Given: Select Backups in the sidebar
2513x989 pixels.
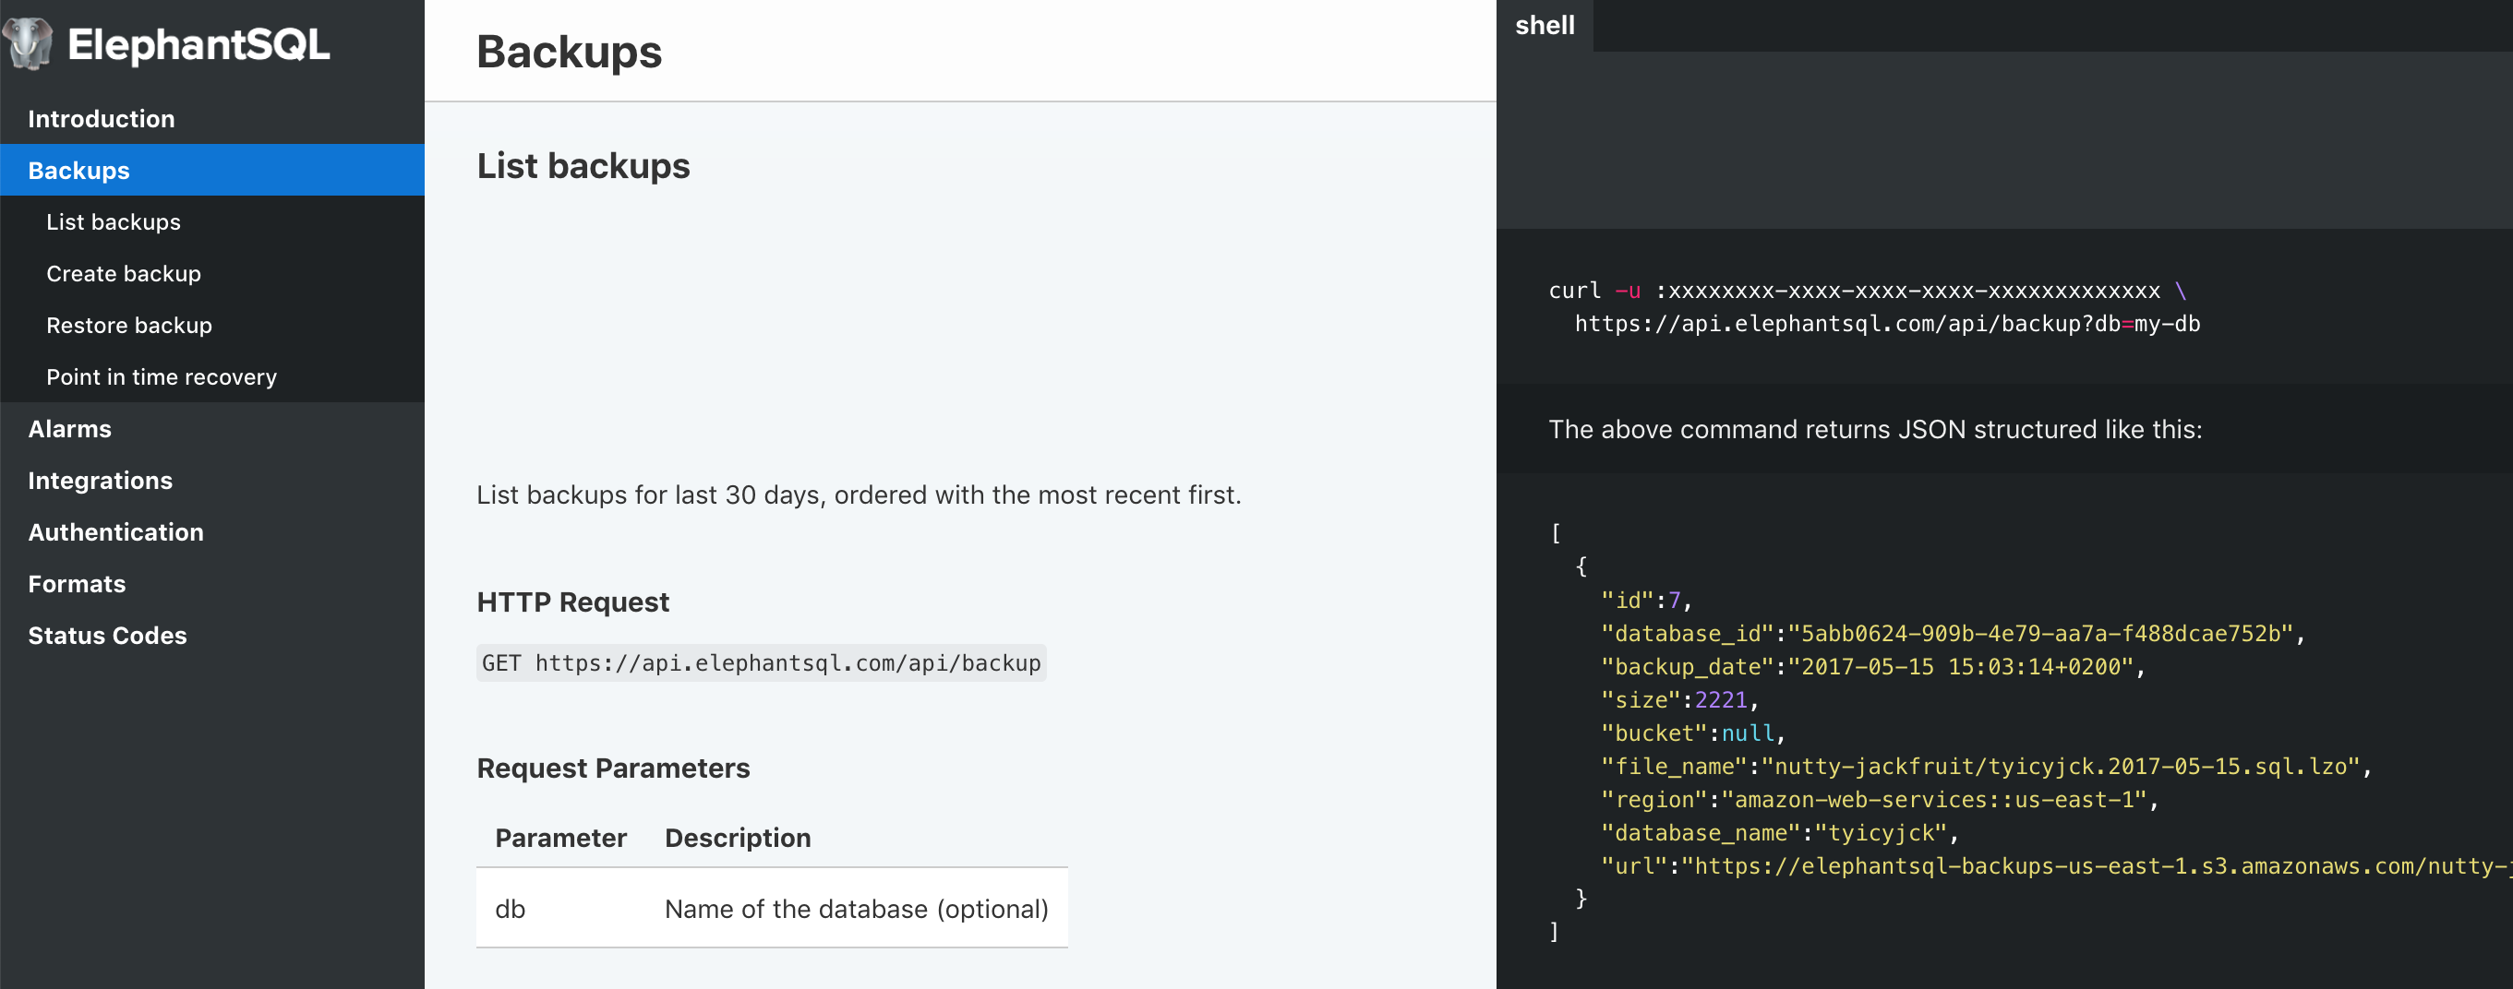Looking at the screenshot, I should coord(79,171).
